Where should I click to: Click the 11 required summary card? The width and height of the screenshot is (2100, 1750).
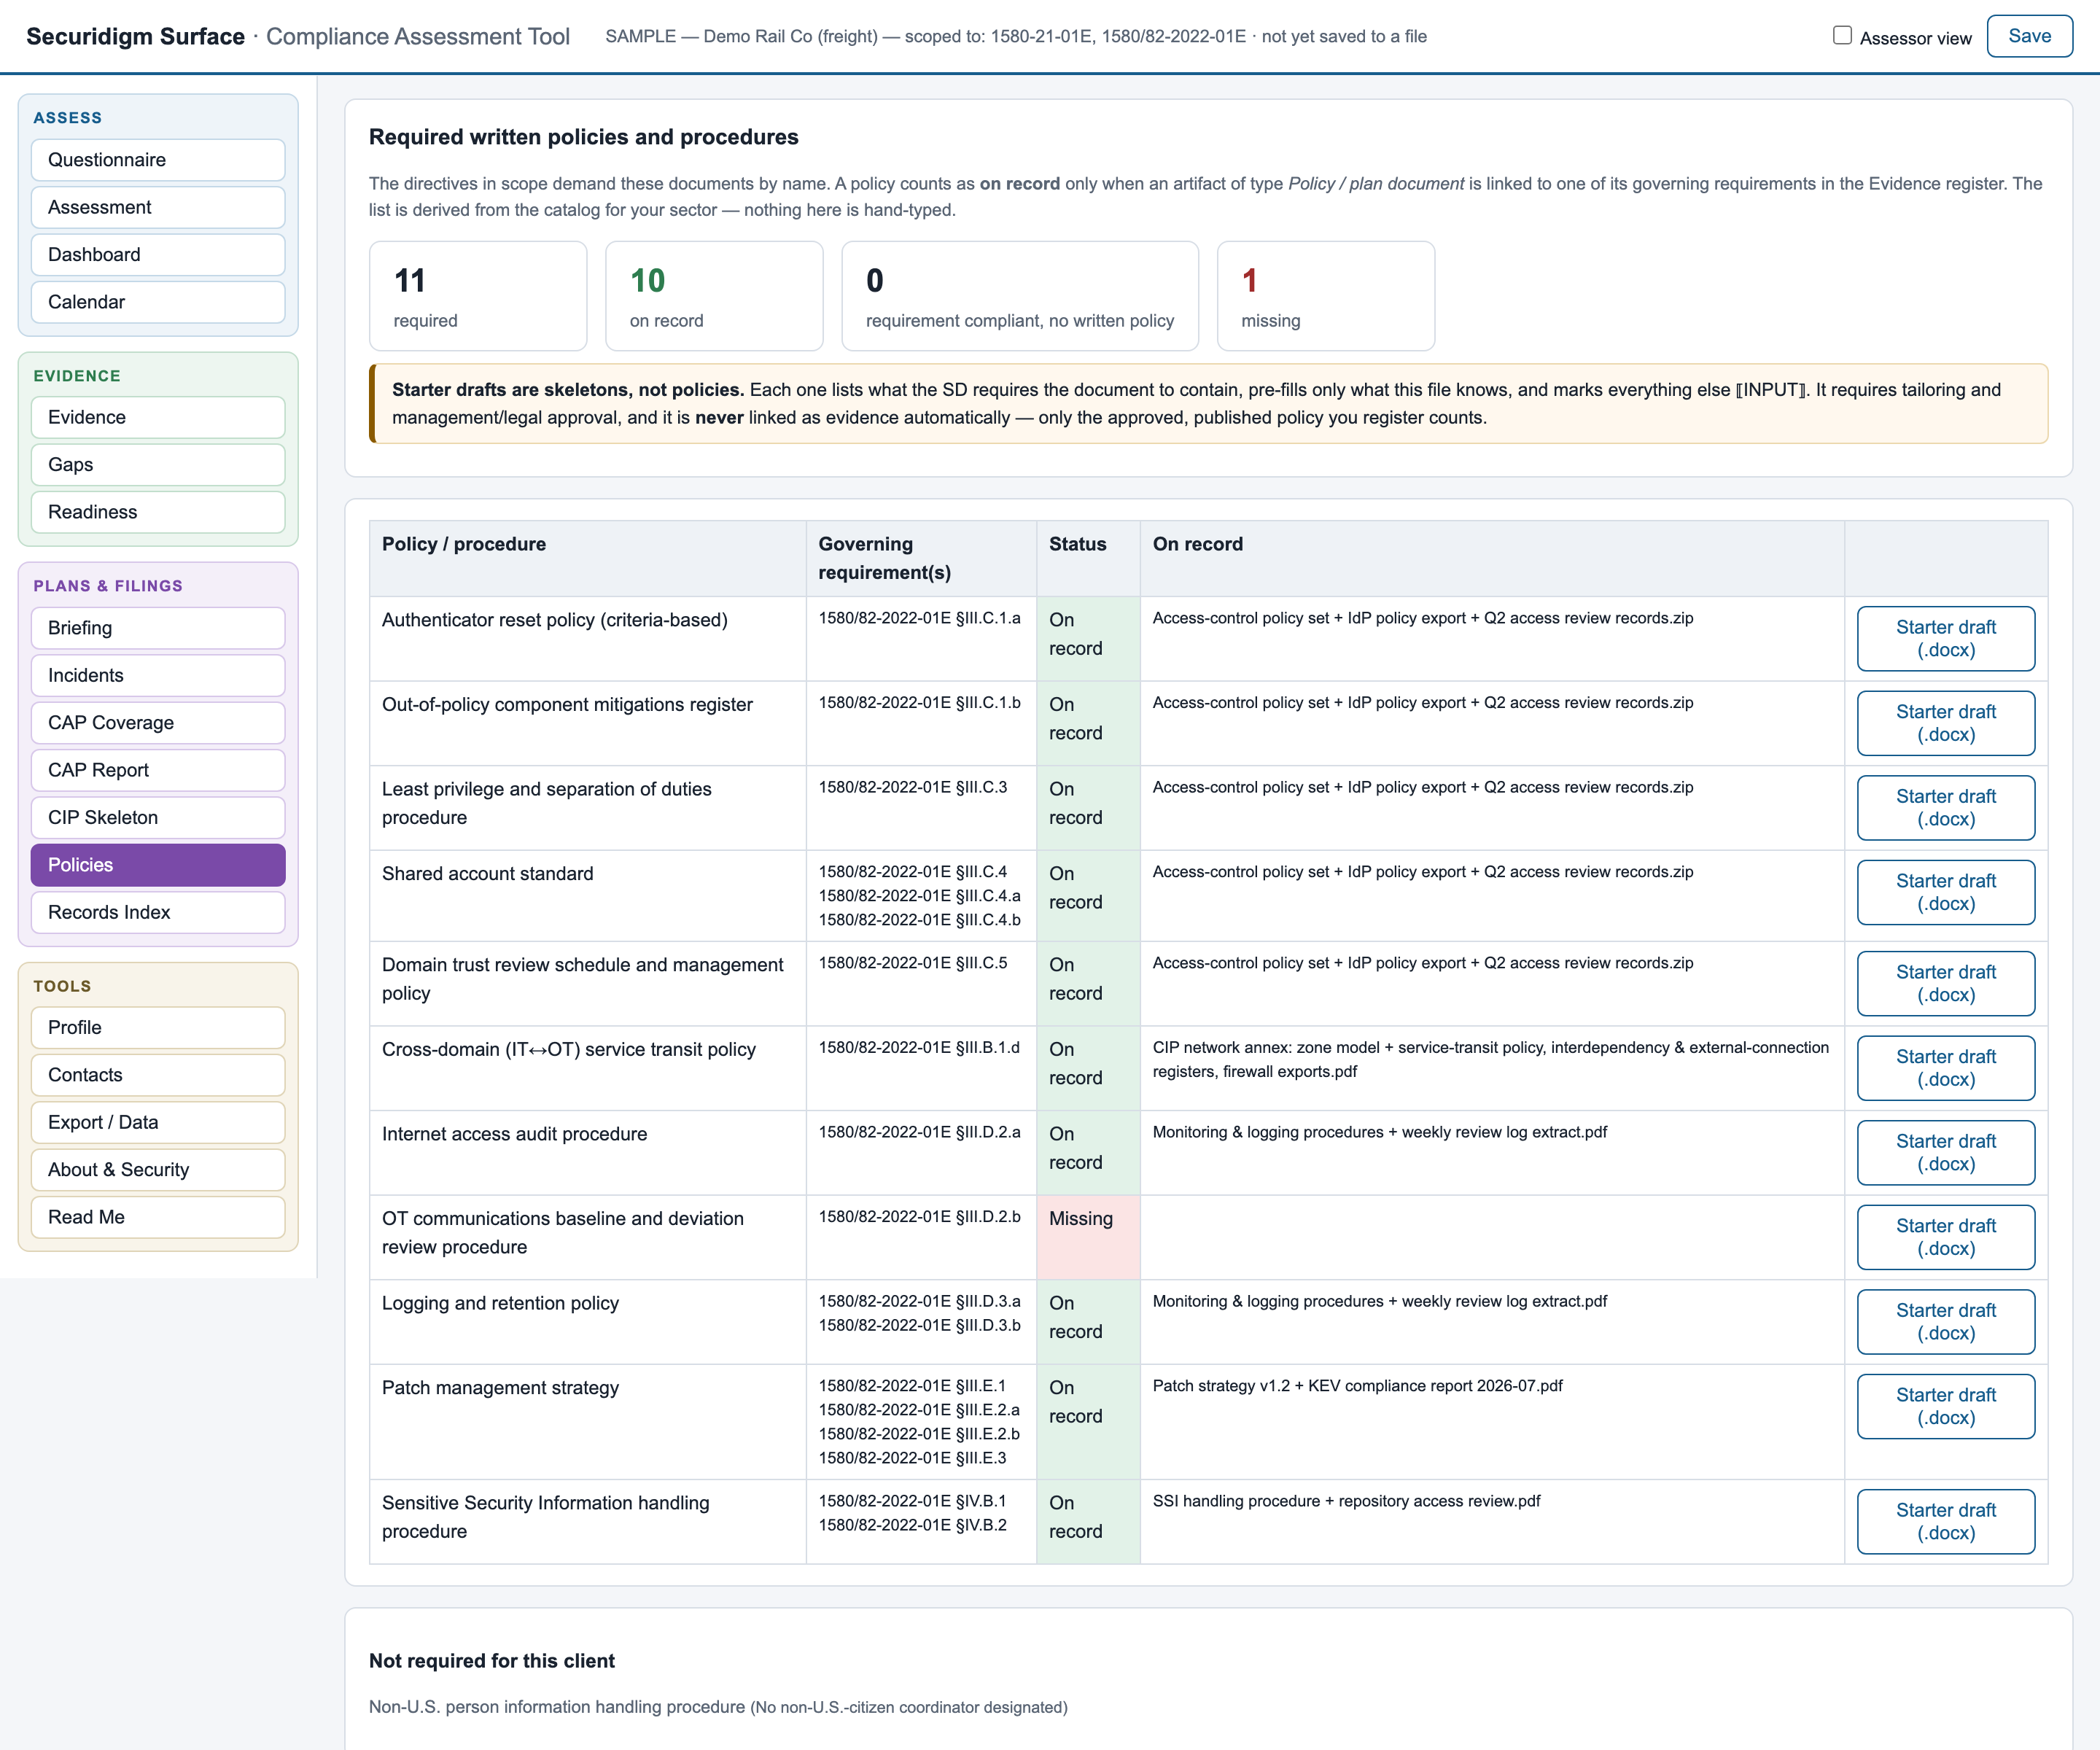point(478,296)
